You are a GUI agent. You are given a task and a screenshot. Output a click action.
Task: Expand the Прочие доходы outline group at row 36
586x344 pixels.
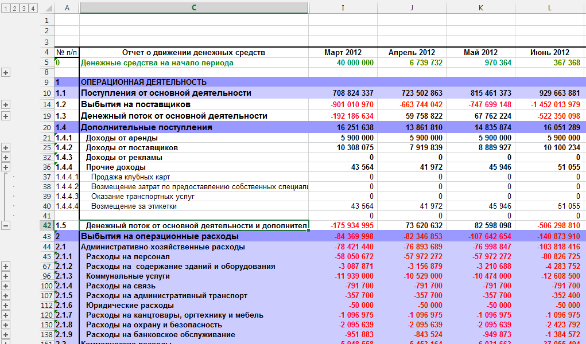(6, 167)
